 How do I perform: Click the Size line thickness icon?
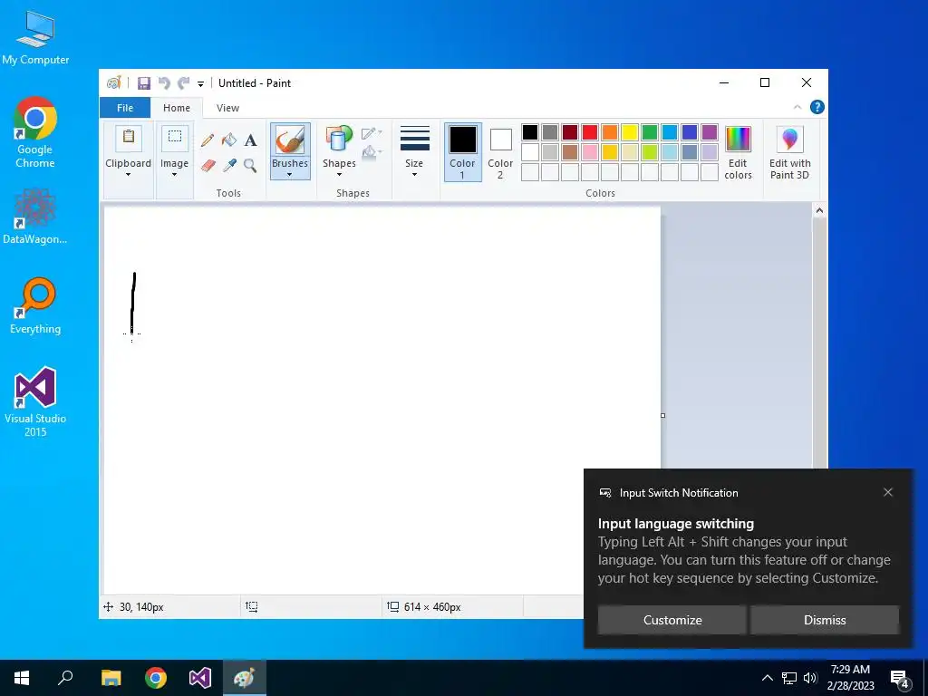[x=414, y=139]
